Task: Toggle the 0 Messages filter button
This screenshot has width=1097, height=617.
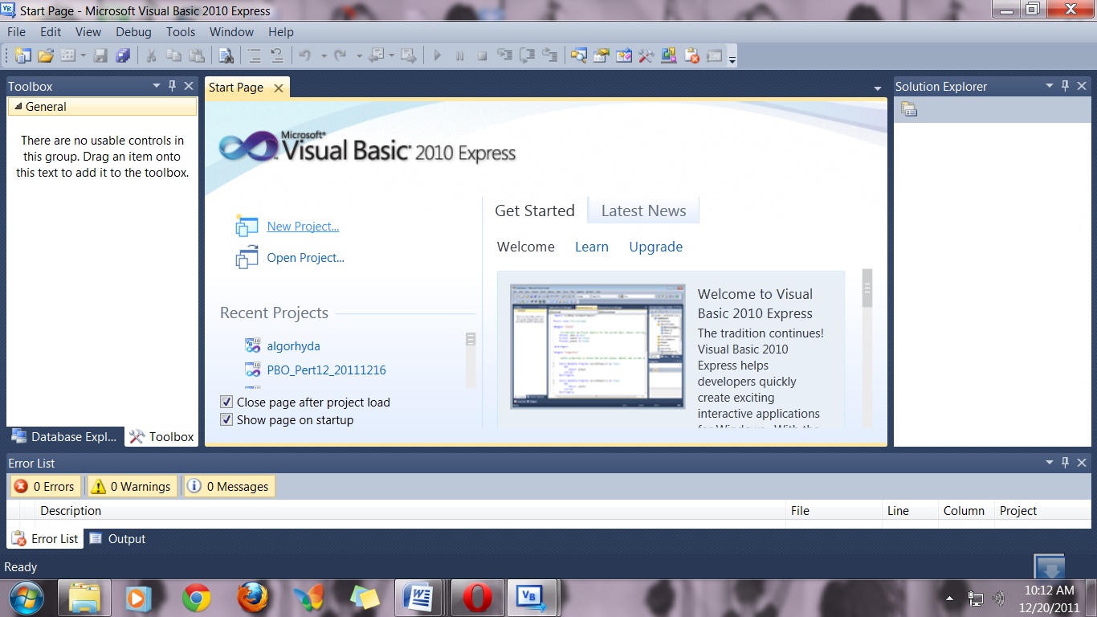Action: [x=229, y=486]
